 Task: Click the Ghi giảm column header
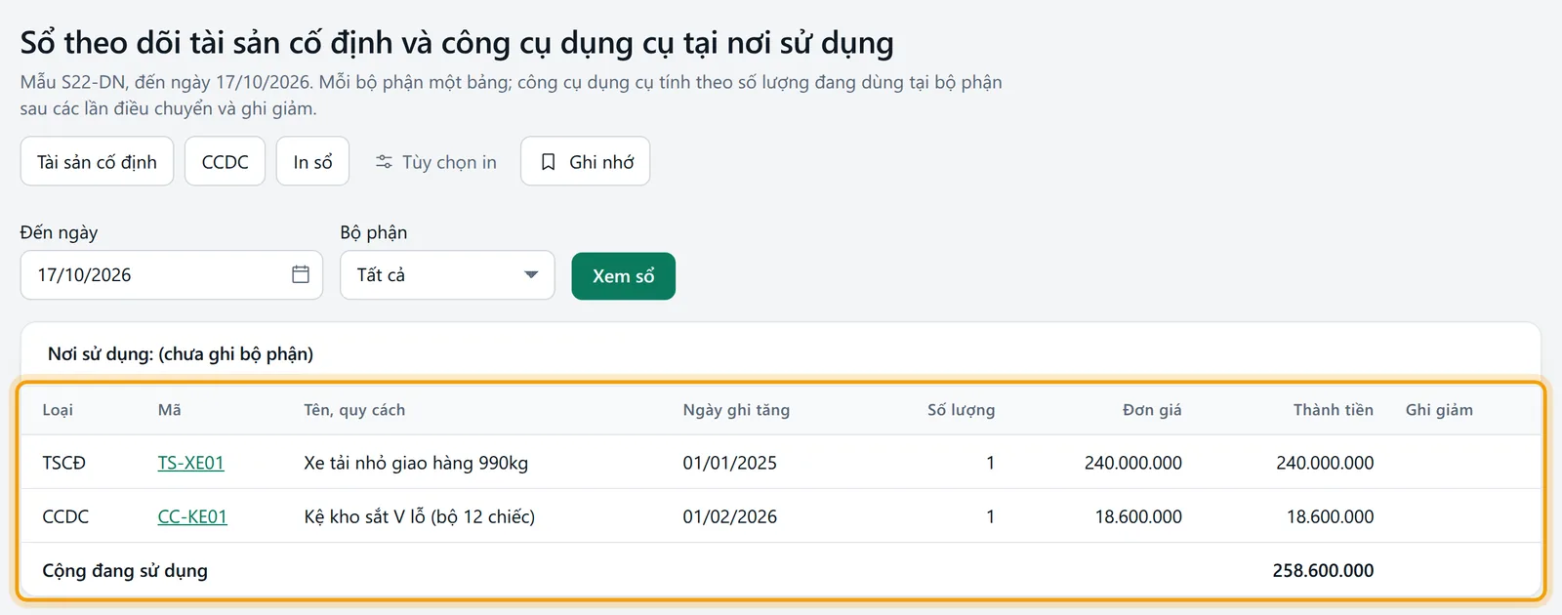1439,410
